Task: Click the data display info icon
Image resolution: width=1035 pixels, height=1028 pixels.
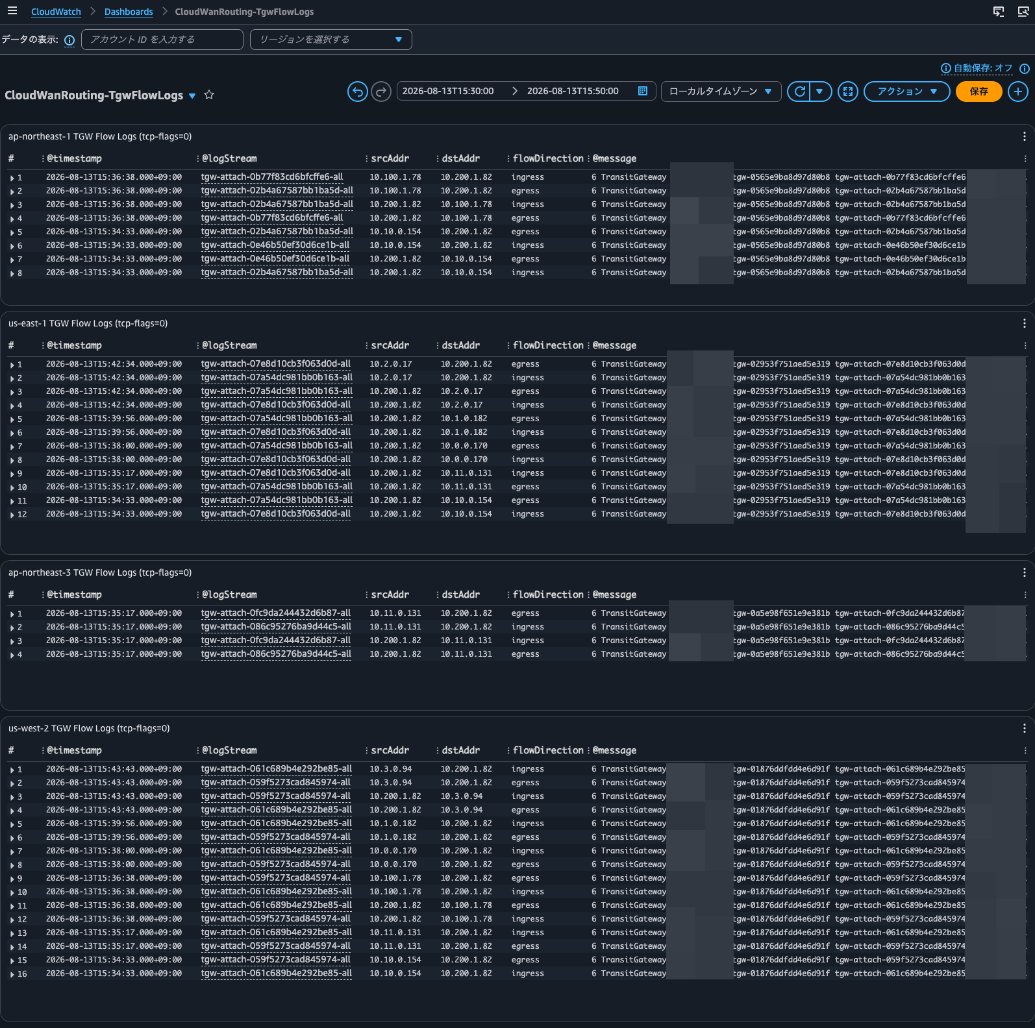Action: (x=69, y=40)
